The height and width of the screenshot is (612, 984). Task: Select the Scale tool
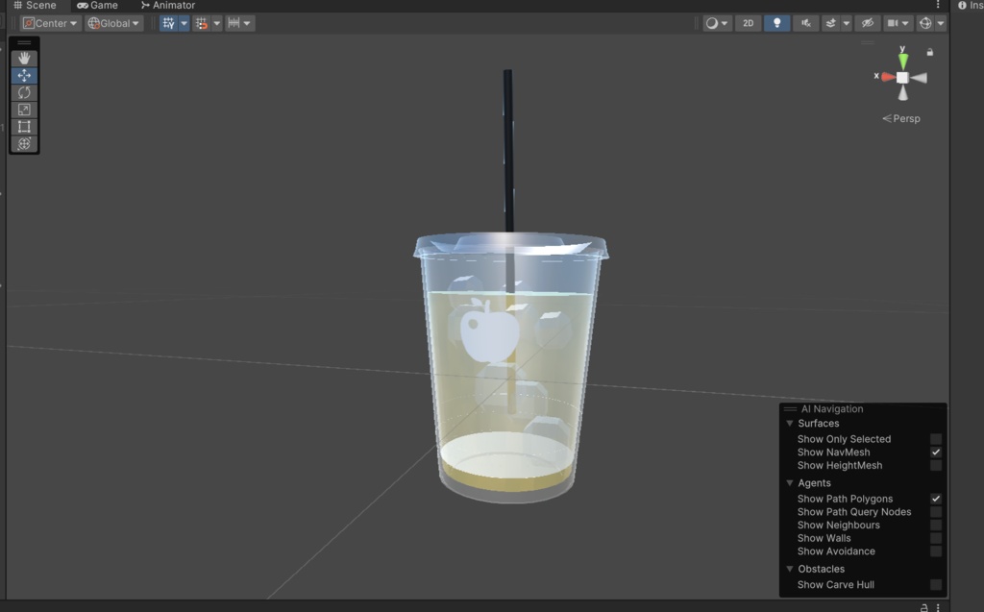pyautogui.click(x=24, y=110)
